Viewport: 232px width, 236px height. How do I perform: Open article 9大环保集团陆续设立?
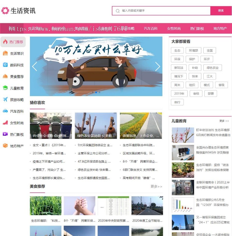[x=95, y=145]
